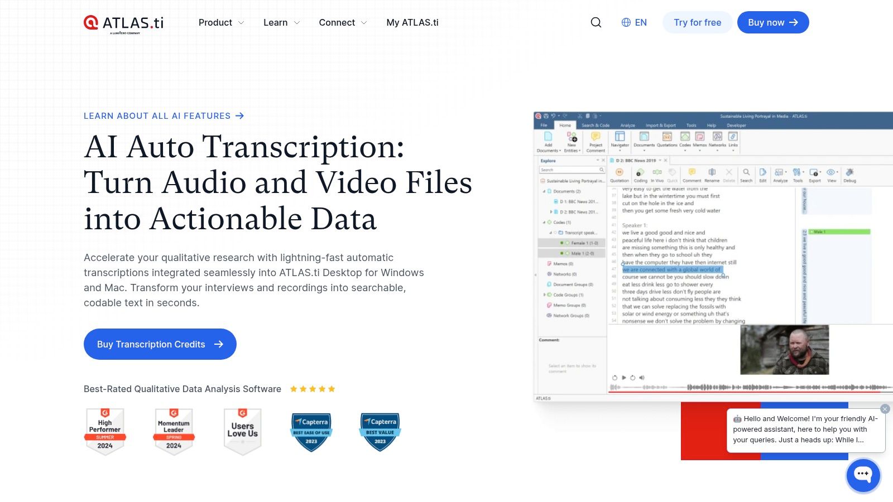Click the audio waveform timeline
Viewport: 893px width, 502px height.
point(751,387)
